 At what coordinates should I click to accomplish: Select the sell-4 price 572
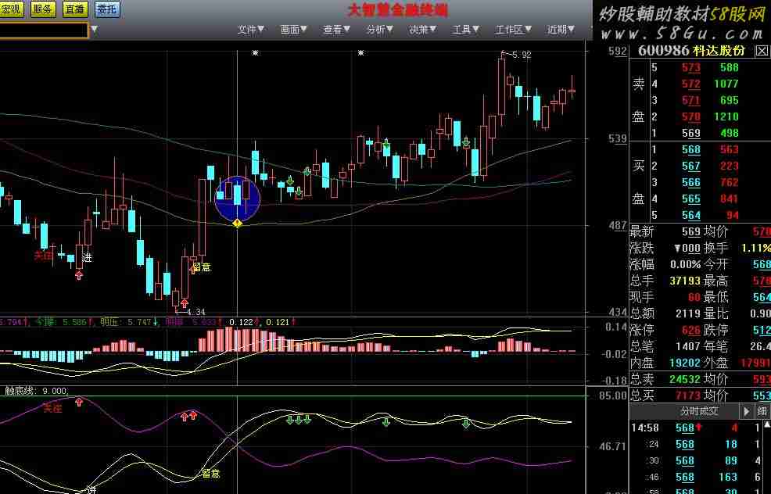(x=691, y=84)
